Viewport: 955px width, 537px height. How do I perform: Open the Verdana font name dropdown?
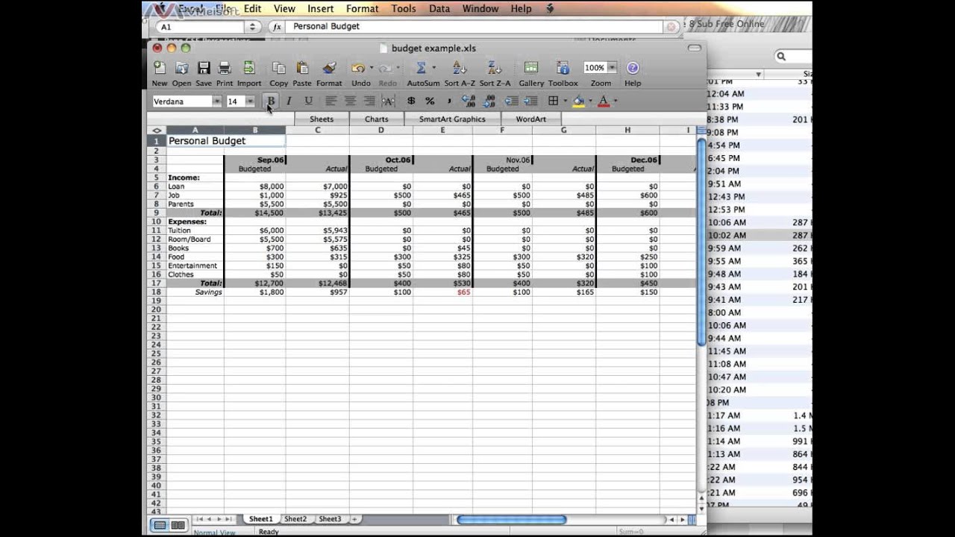pos(216,101)
